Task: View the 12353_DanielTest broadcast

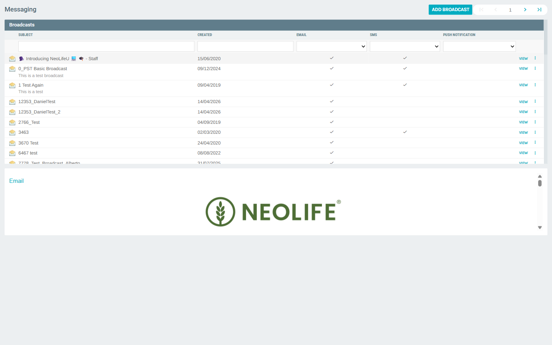Action: tap(523, 102)
